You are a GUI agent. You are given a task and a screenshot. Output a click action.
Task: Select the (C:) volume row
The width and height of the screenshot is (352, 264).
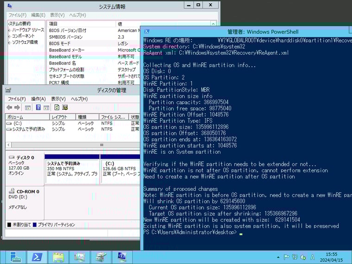73,123
